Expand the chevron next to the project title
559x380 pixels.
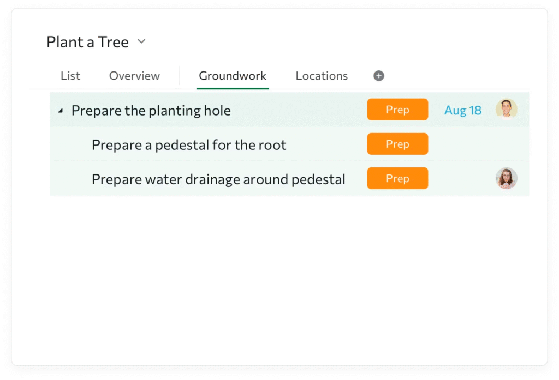coord(141,41)
